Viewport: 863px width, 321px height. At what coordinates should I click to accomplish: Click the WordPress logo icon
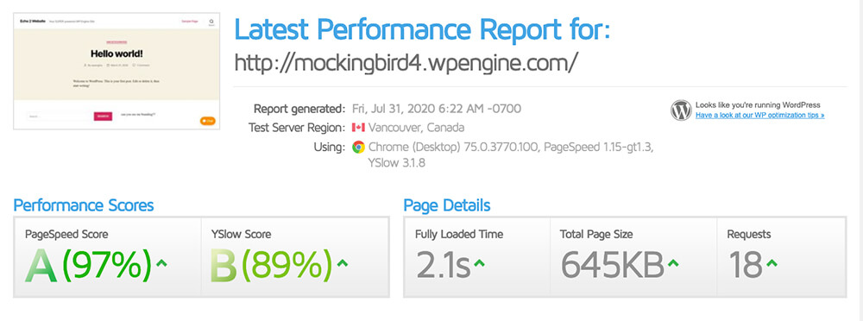pos(681,110)
